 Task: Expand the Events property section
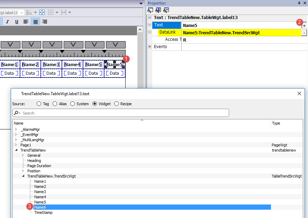coord(150,46)
